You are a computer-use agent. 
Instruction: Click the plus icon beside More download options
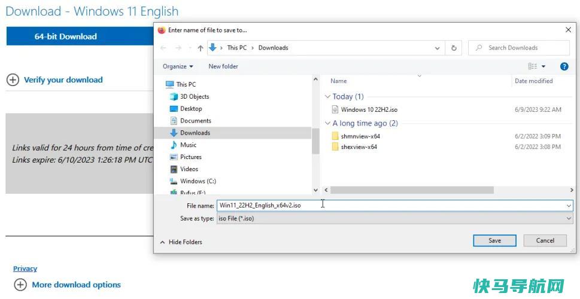[20, 285]
